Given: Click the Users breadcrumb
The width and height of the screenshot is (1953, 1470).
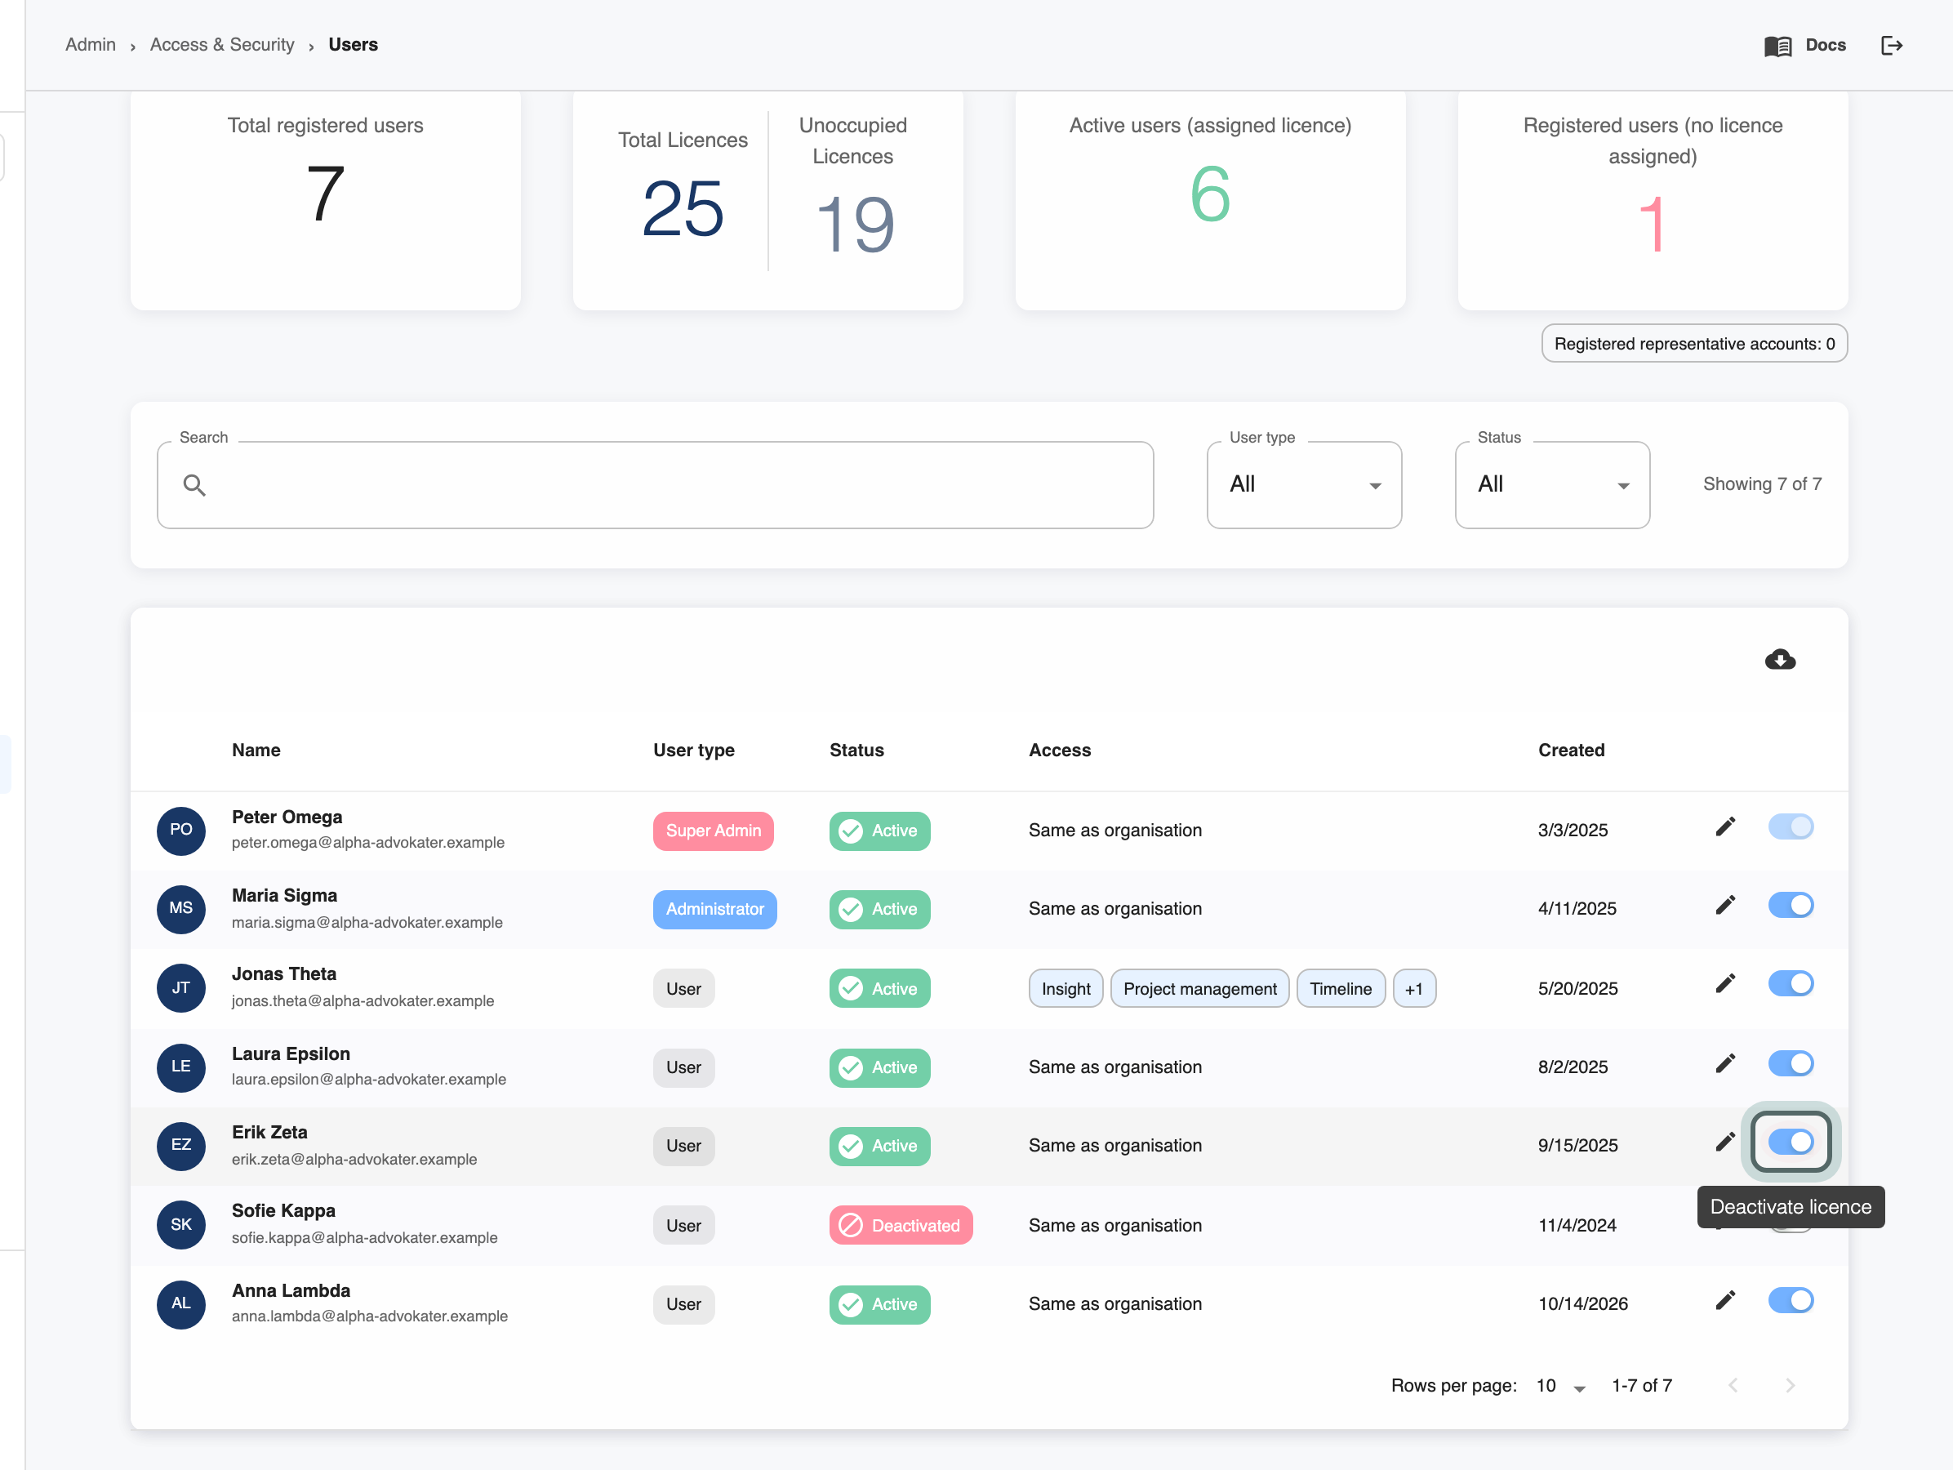Looking at the screenshot, I should coord(354,44).
